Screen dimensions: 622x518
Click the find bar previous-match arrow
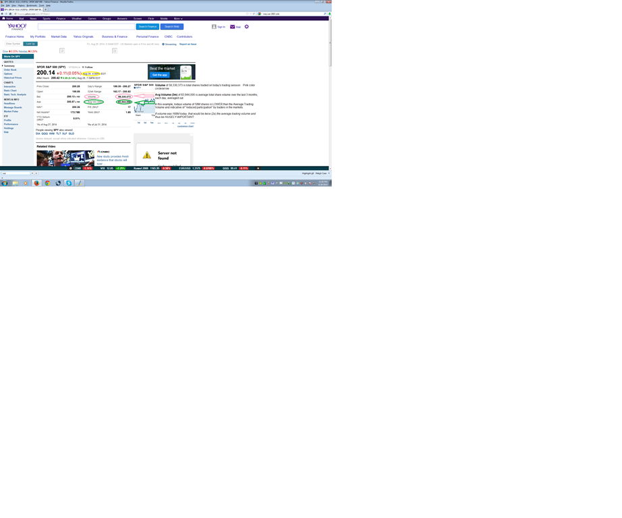coord(32,173)
